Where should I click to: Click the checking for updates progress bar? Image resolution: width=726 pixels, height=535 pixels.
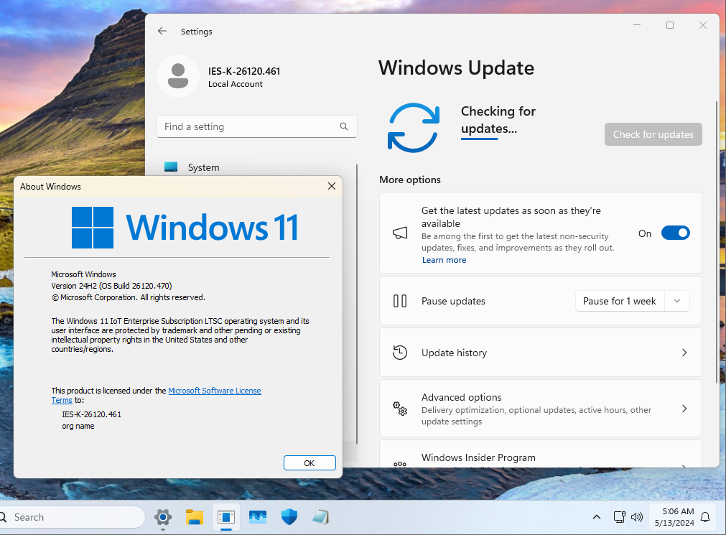(479, 139)
